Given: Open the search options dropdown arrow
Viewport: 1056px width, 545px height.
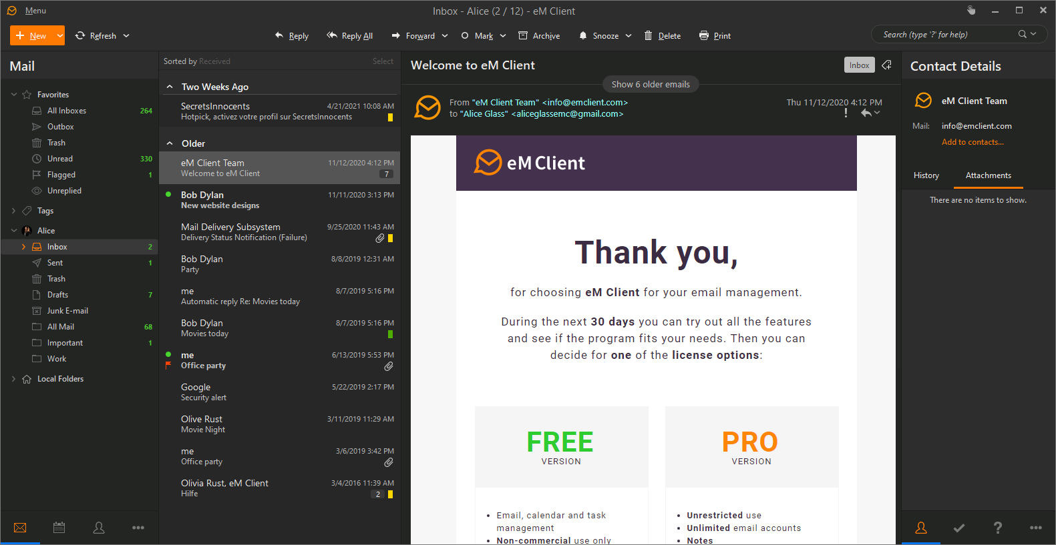Looking at the screenshot, I should coord(1034,34).
